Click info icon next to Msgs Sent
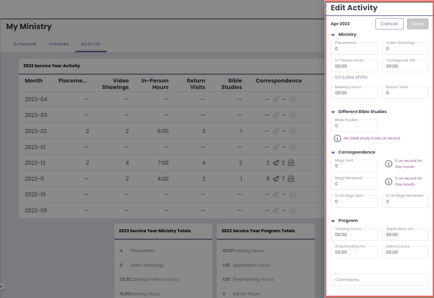The width and height of the screenshot is (434, 298). [x=388, y=164]
